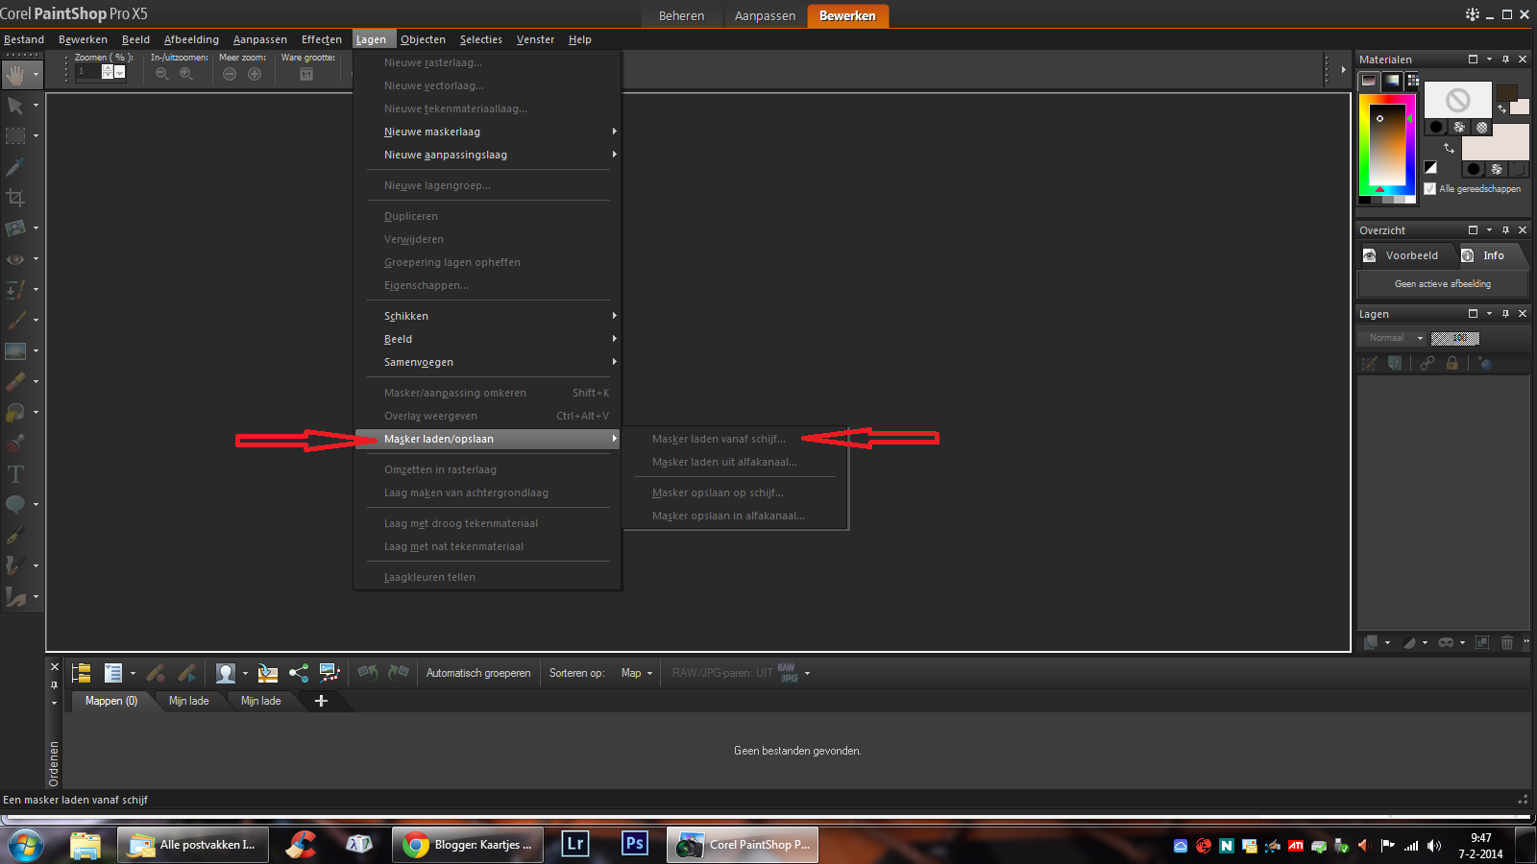The height and width of the screenshot is (864, 1537).
Task: Click the rotate-left icon in organizer toolbar
Action: [367, 673]
